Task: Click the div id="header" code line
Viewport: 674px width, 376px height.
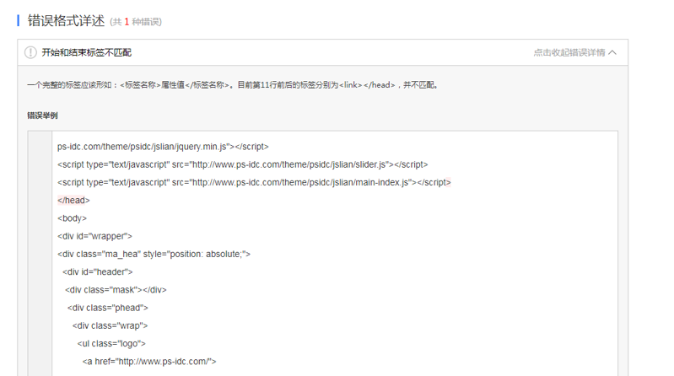Action: click(98, 272)
